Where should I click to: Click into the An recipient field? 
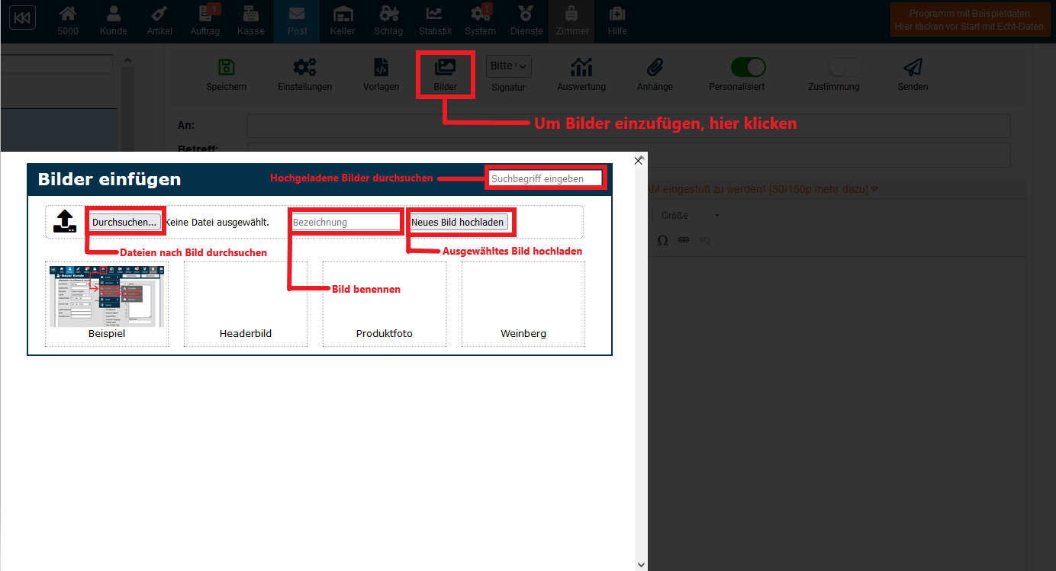(628, 126)
